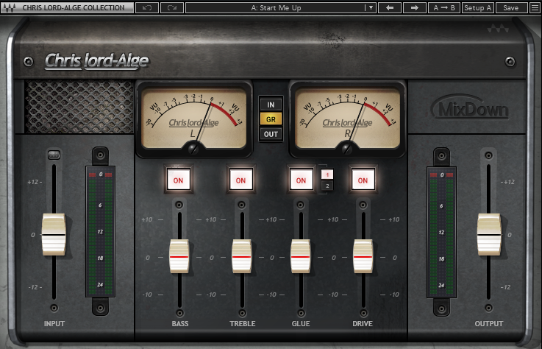This screenshot has height=349, width=542.
Task: Toggle the Treble ON switch
Action: [x=239, y=179]
